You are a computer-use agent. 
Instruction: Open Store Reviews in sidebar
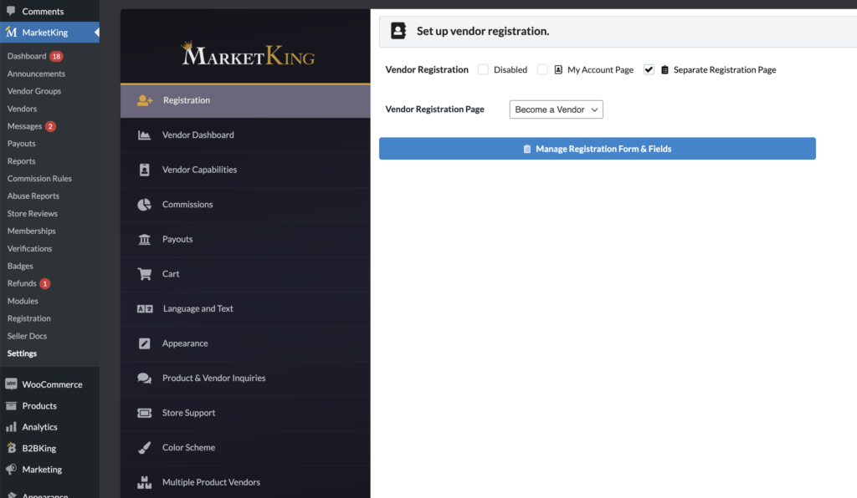33,213
